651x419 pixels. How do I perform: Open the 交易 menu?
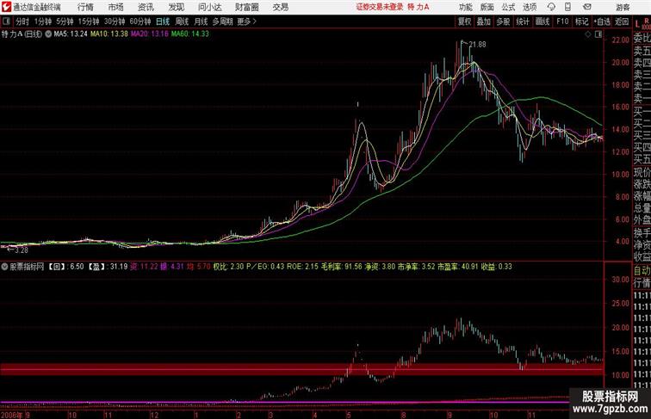coord(280,7)
